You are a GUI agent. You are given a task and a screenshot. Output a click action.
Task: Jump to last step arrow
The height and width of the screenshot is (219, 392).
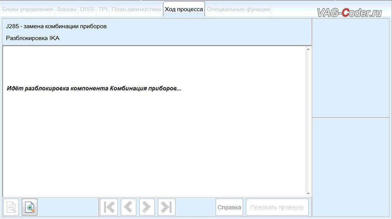167,207
